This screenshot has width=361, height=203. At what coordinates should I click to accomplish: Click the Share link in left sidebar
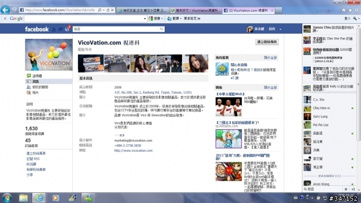click(x=29, y=175)
